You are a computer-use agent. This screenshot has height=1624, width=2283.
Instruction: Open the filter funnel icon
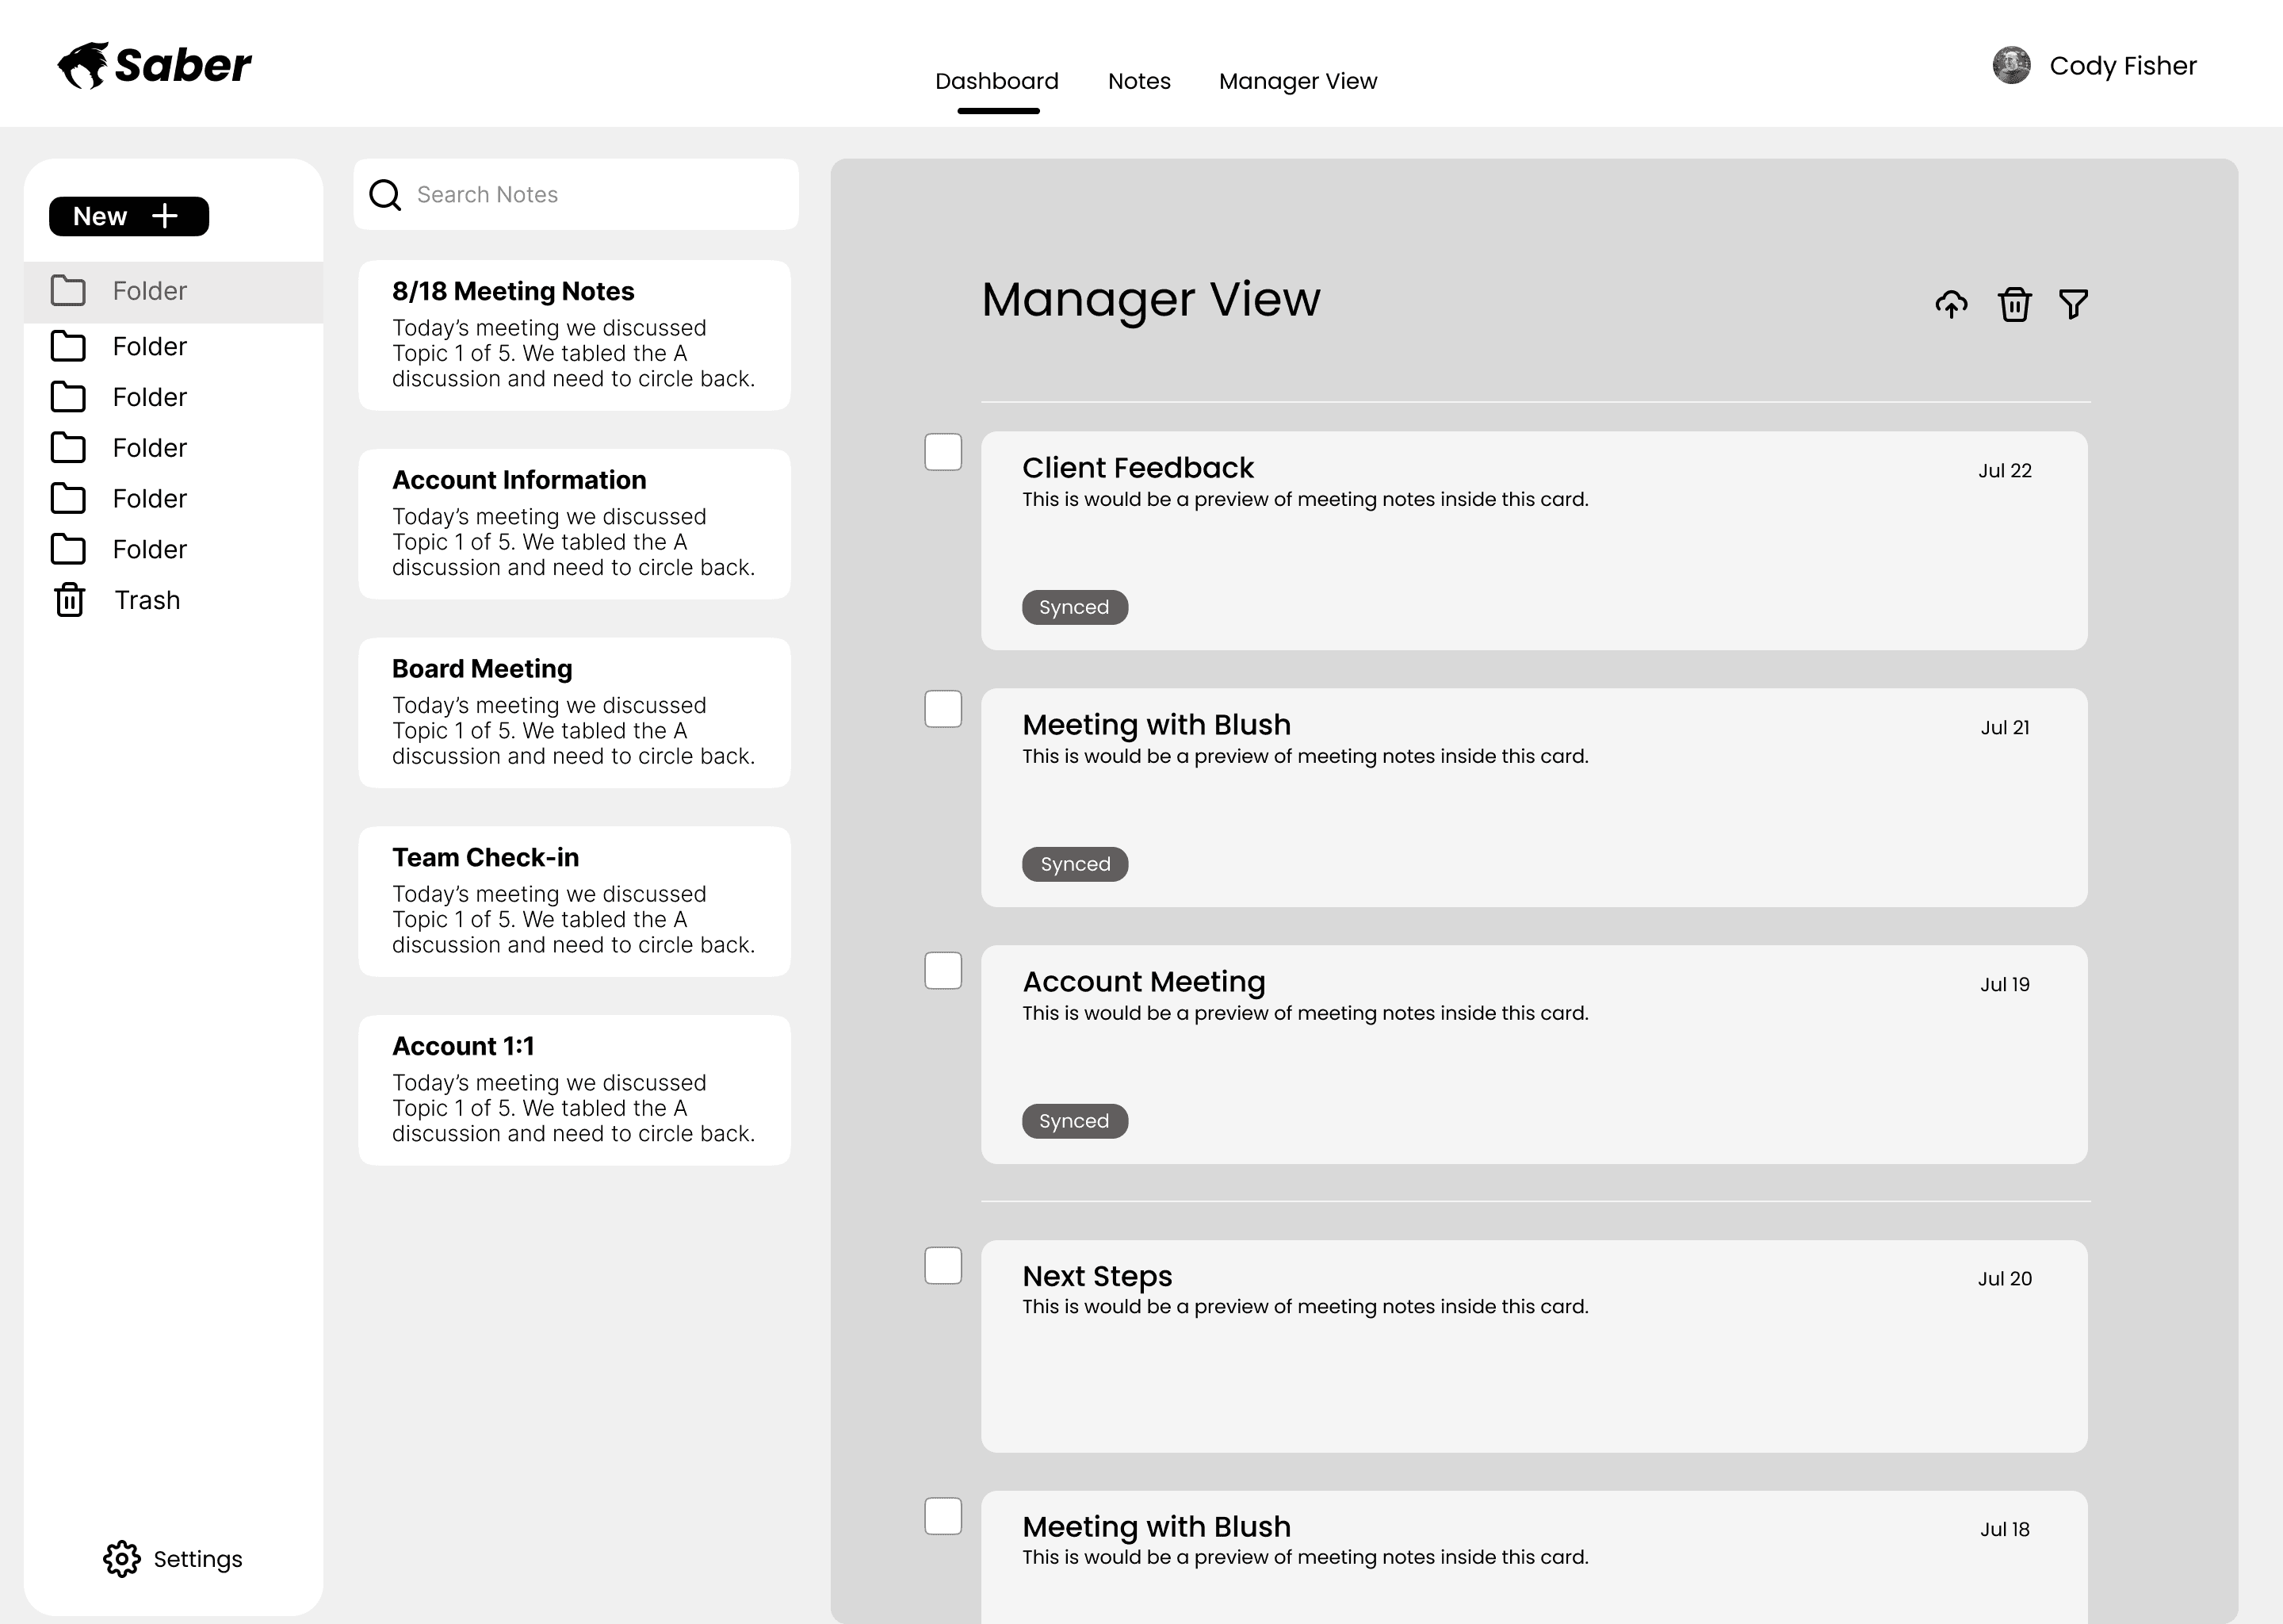coord(2073,304)
